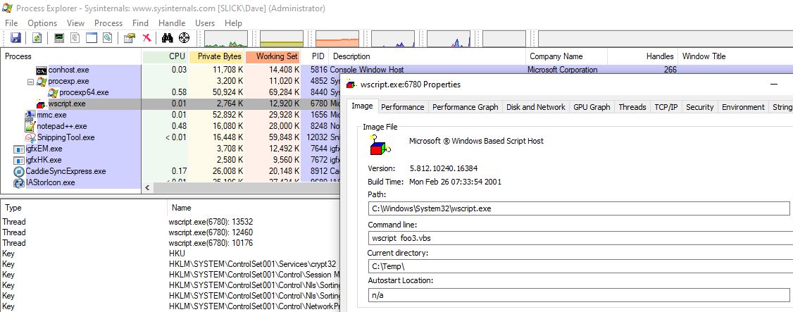Sort by the CPU column header
This screenshot has width=793, height=312.
165,56
